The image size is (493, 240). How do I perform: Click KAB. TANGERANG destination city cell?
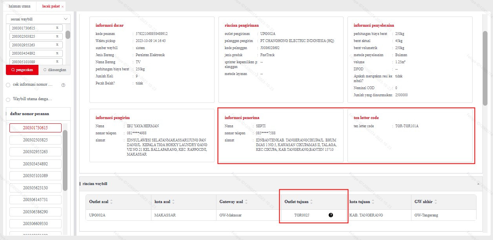(x=366, y=215)
